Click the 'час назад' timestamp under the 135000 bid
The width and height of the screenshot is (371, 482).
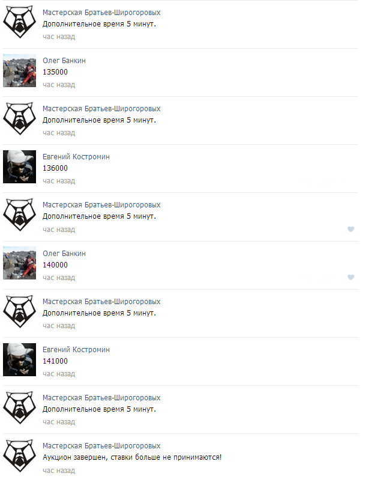pos(59,85)
